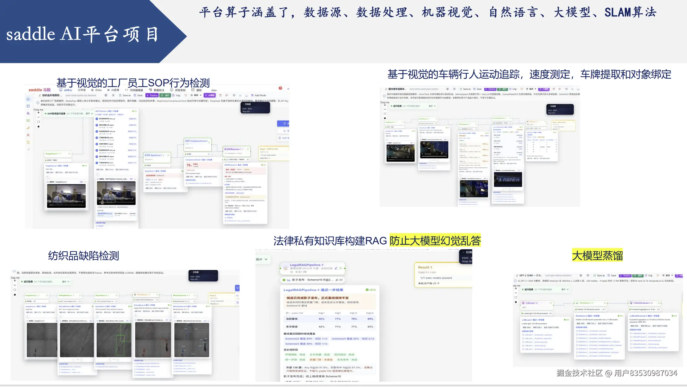Expand 展开 dropdown in LegalRAG screenshot
The height and width of the screenshot is (387, 687).
(262, 259)
